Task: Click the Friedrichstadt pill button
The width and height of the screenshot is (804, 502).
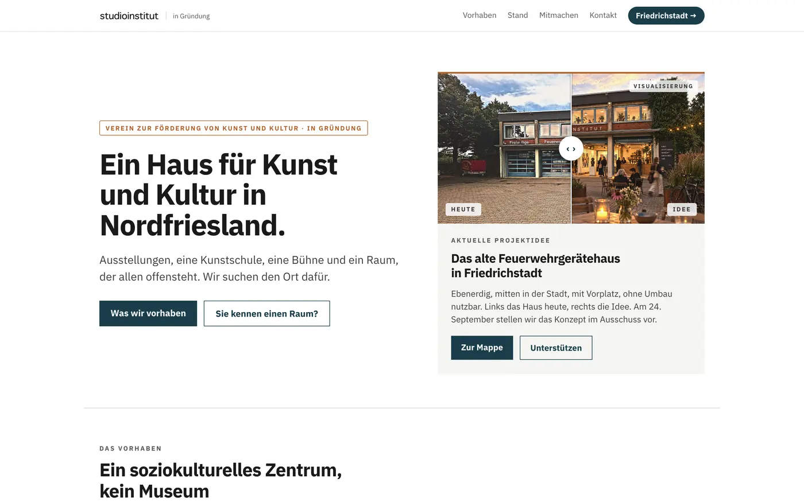Action: click(x=666, y=15)
